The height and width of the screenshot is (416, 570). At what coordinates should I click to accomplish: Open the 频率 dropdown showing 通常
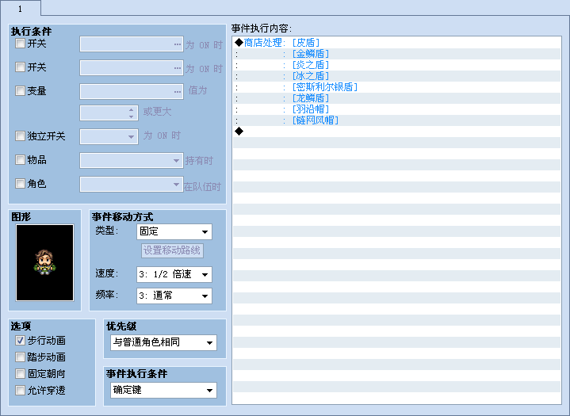pos(174,296)
